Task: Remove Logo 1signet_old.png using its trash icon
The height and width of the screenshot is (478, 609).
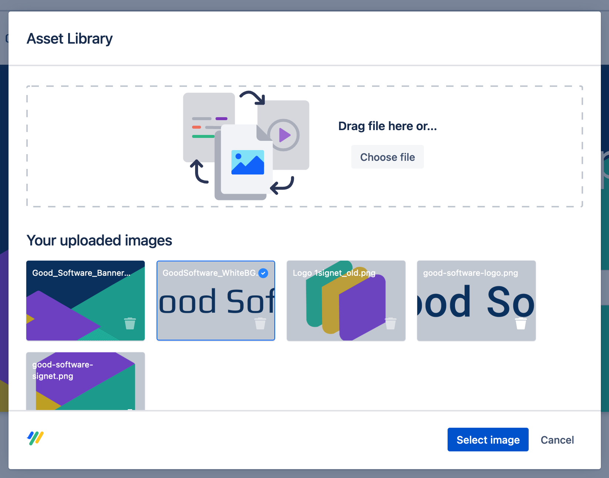Action: pos(391,323)
